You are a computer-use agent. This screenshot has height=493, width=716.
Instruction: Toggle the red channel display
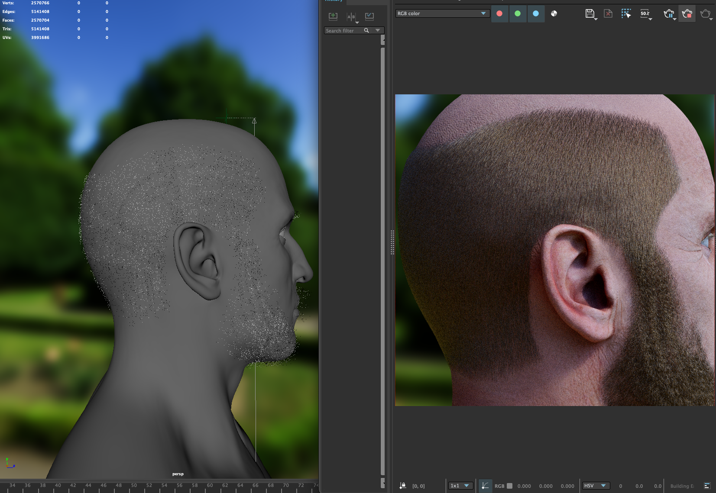click(499, 13)
